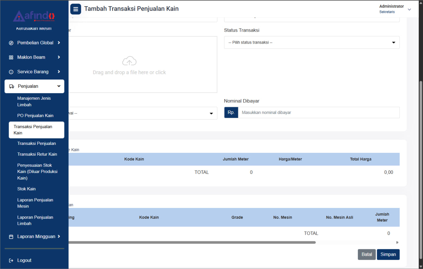
Task: Toggle the hamburger sidebar menu button
Action: coord(76,9)
